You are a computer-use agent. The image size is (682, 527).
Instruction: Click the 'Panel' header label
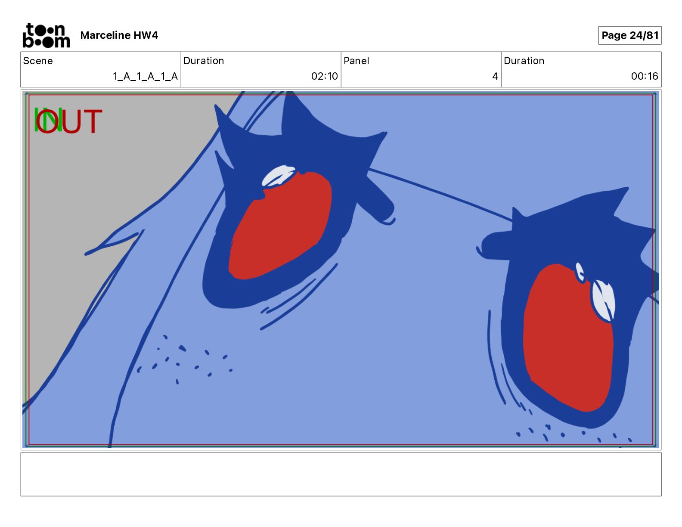click(356, 61)
